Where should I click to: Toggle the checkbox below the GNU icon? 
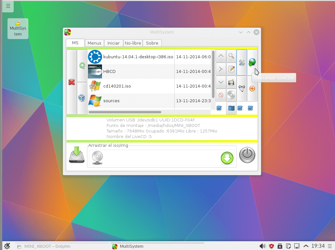[240, 108]
